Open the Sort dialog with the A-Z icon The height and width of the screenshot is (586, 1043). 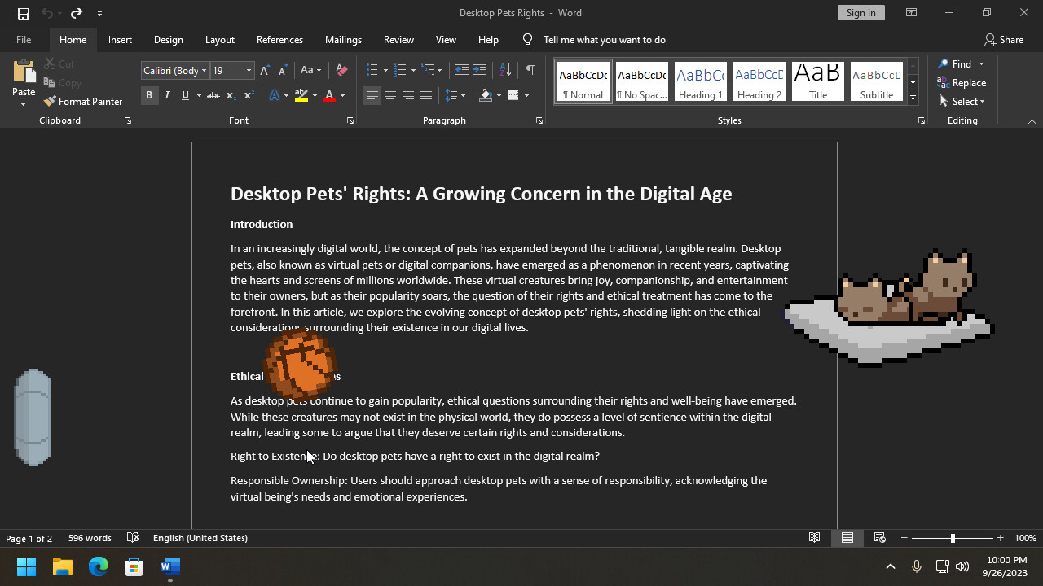point(504,70)
